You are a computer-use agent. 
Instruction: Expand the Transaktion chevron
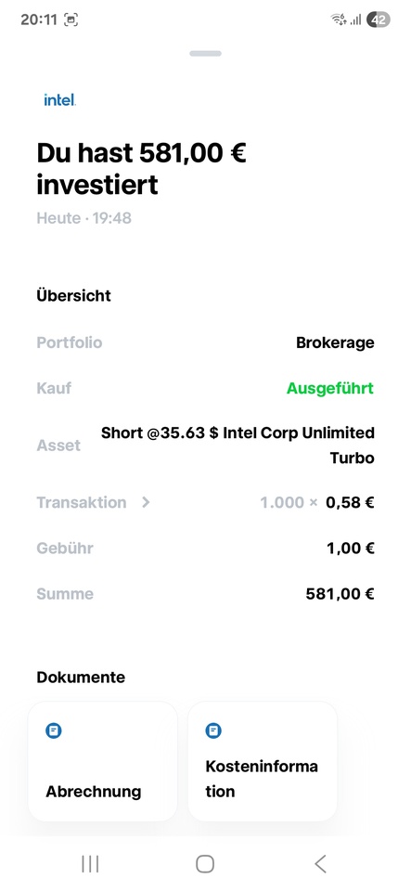click(146, 502)
